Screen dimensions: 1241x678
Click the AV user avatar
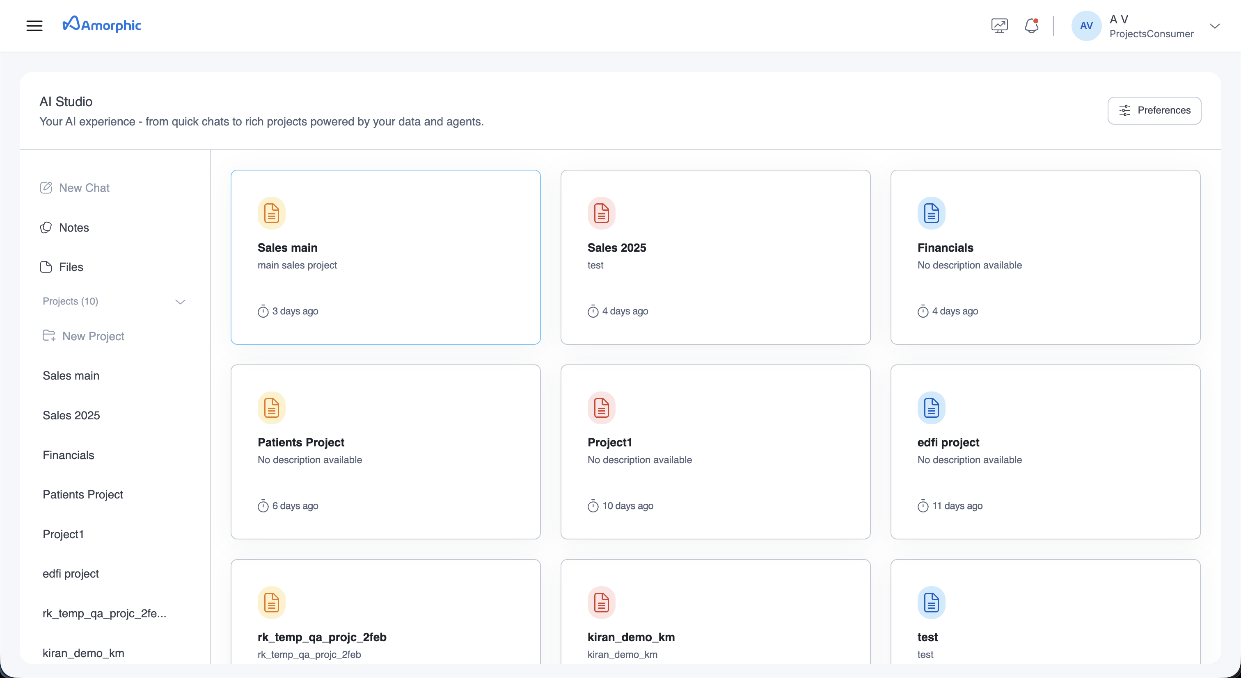1086,25
